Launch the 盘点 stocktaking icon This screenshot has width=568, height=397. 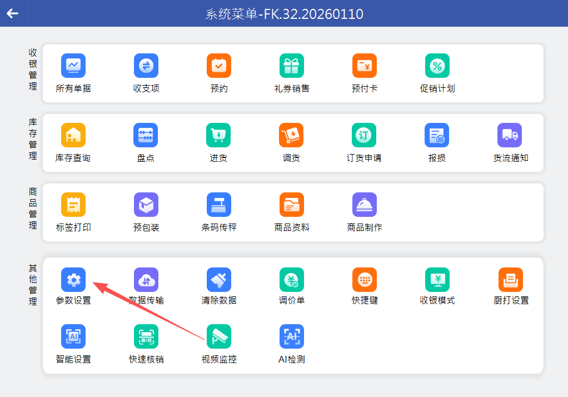pos(146,135)
